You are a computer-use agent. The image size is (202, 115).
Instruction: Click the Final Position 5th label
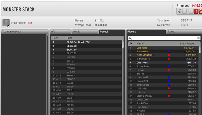click(x=22, y=23)
